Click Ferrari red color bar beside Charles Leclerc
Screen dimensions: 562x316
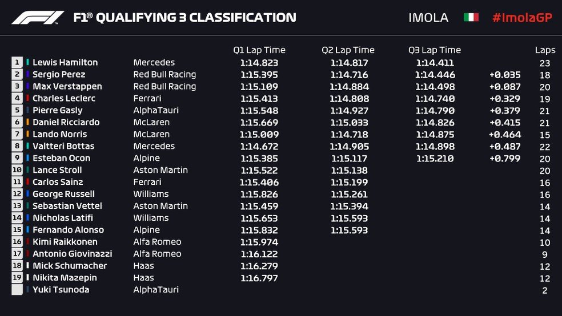27,98
